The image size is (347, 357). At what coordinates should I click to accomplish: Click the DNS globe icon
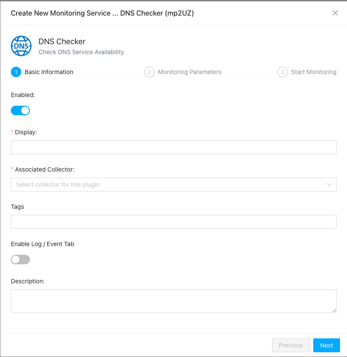pyautogui.click(x=21, y=46)
